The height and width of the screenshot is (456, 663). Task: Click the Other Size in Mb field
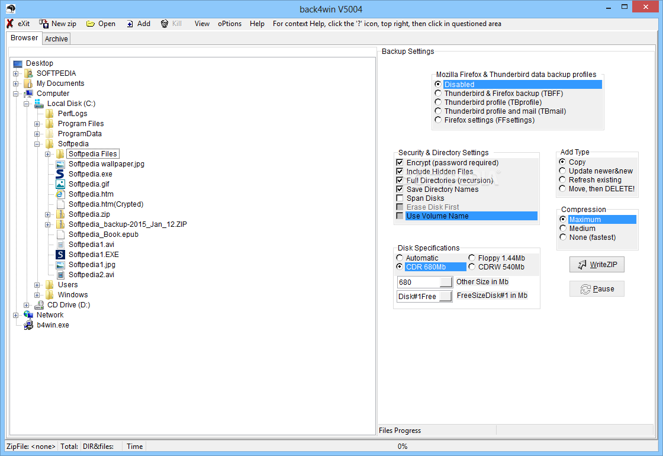(418, 282)
